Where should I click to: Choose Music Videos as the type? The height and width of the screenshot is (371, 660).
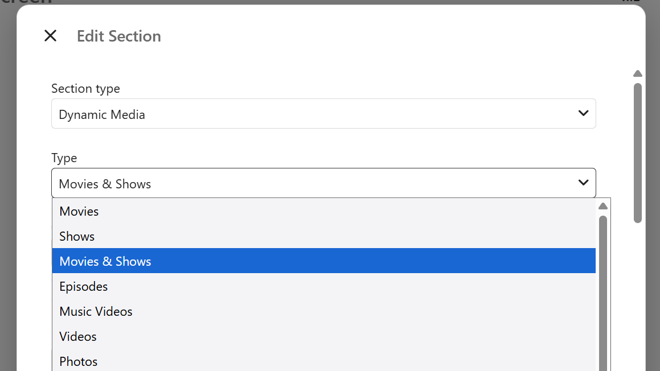pos(323,311)
